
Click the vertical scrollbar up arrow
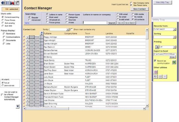click(x=147, y=30)
